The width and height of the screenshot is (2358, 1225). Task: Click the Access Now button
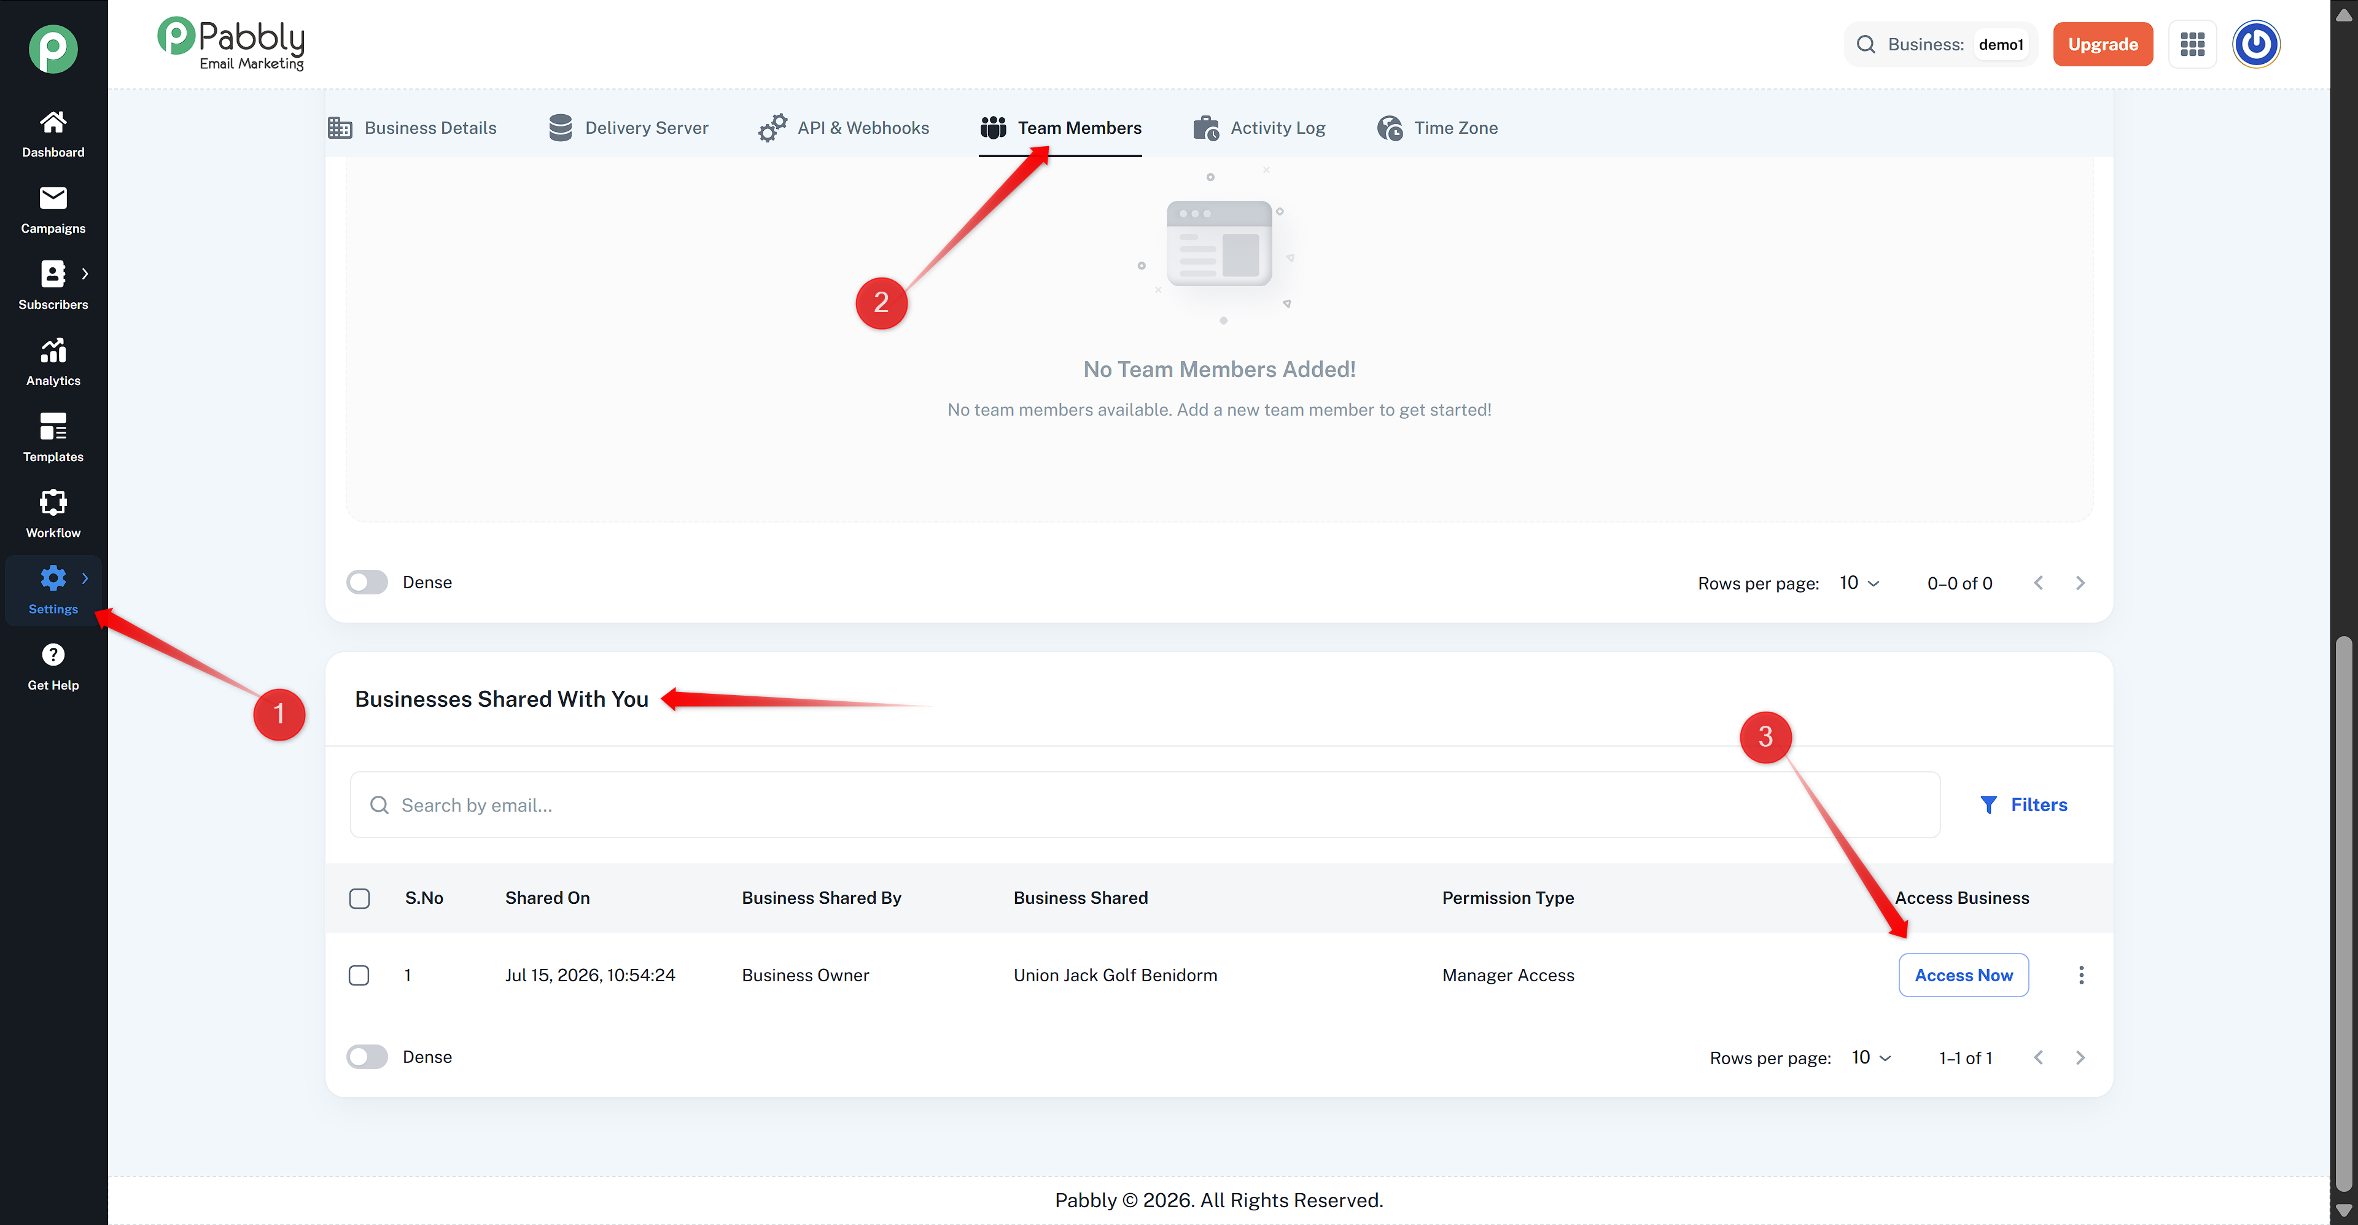[1964, 975]
